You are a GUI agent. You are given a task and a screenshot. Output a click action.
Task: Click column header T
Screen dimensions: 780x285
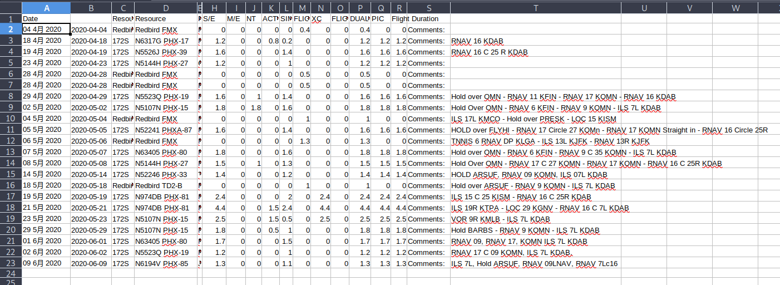pos(535,8)
